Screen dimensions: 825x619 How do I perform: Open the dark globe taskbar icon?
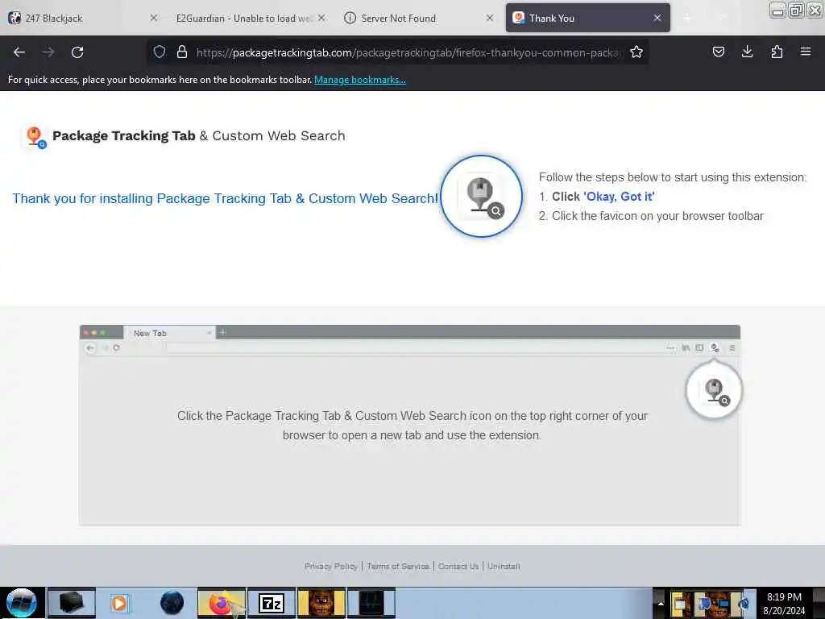(172, 603)
